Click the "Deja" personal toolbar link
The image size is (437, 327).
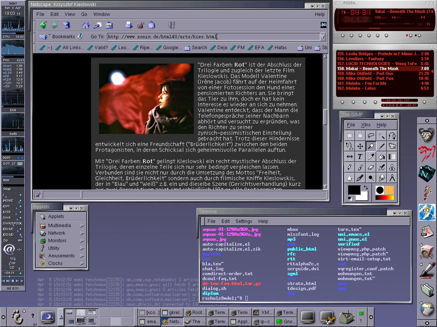[218, 48]
